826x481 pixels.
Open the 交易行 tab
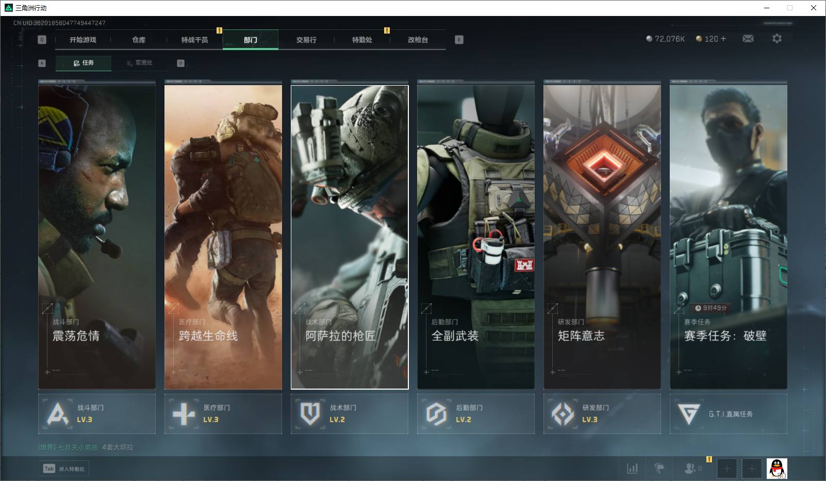[x=306, y=40]
